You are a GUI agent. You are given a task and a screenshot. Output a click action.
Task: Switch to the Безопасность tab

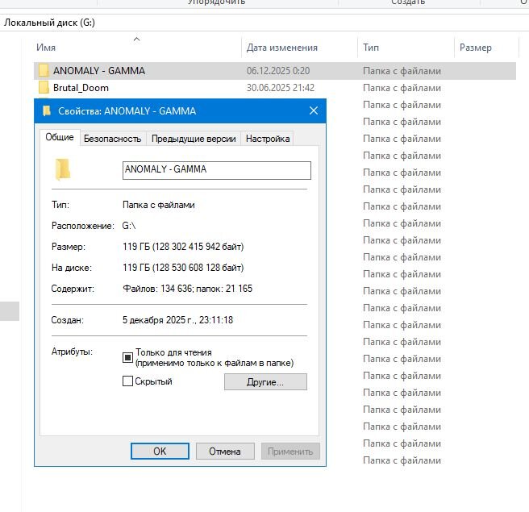[113, 139]
